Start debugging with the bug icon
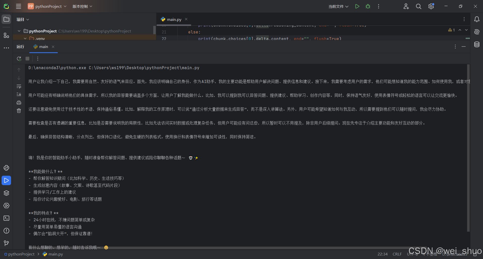483x259 pixels. click(368, 6)
